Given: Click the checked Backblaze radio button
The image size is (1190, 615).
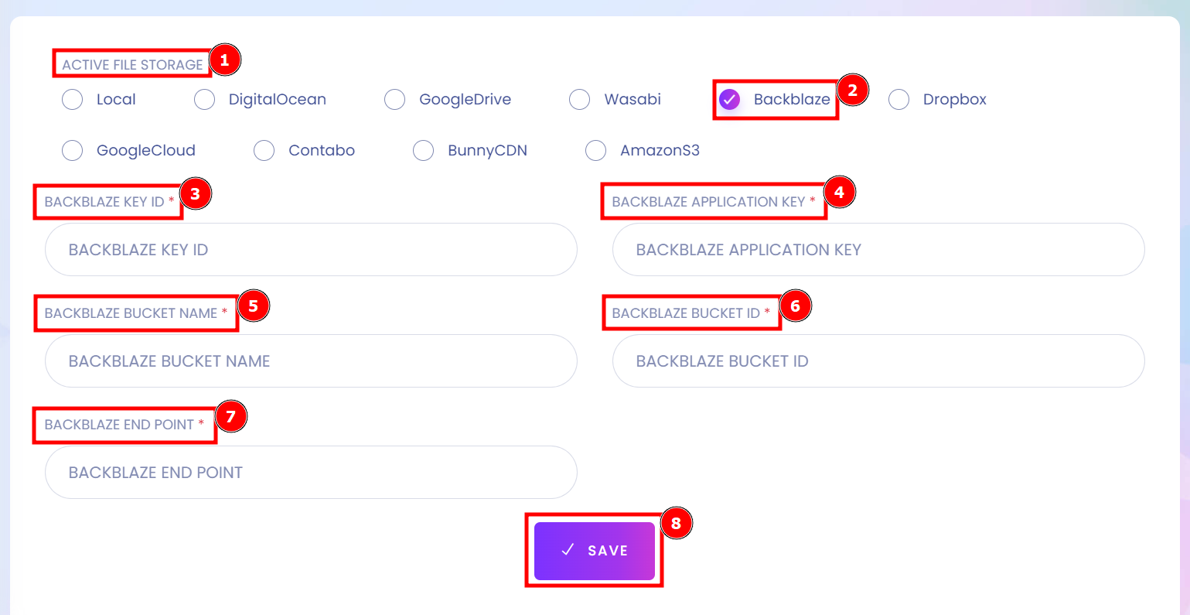Looking at the screenshot, I should pos(730,100).
